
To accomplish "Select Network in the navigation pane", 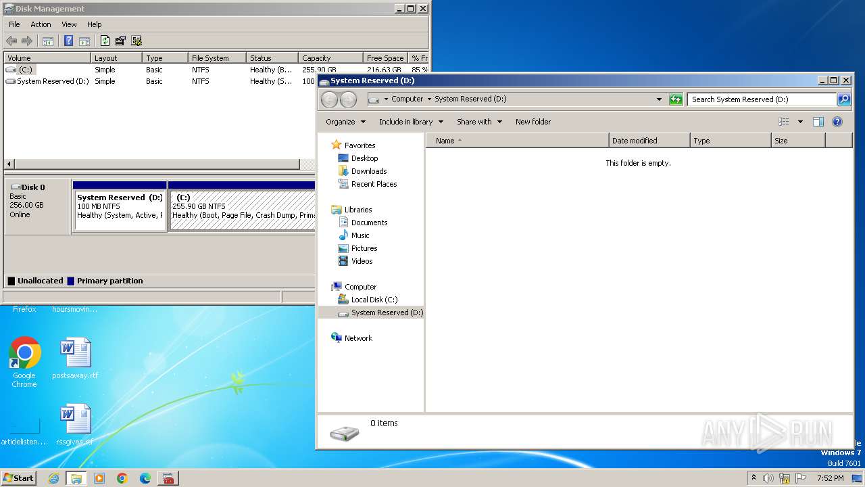I will tap(358, 338).
